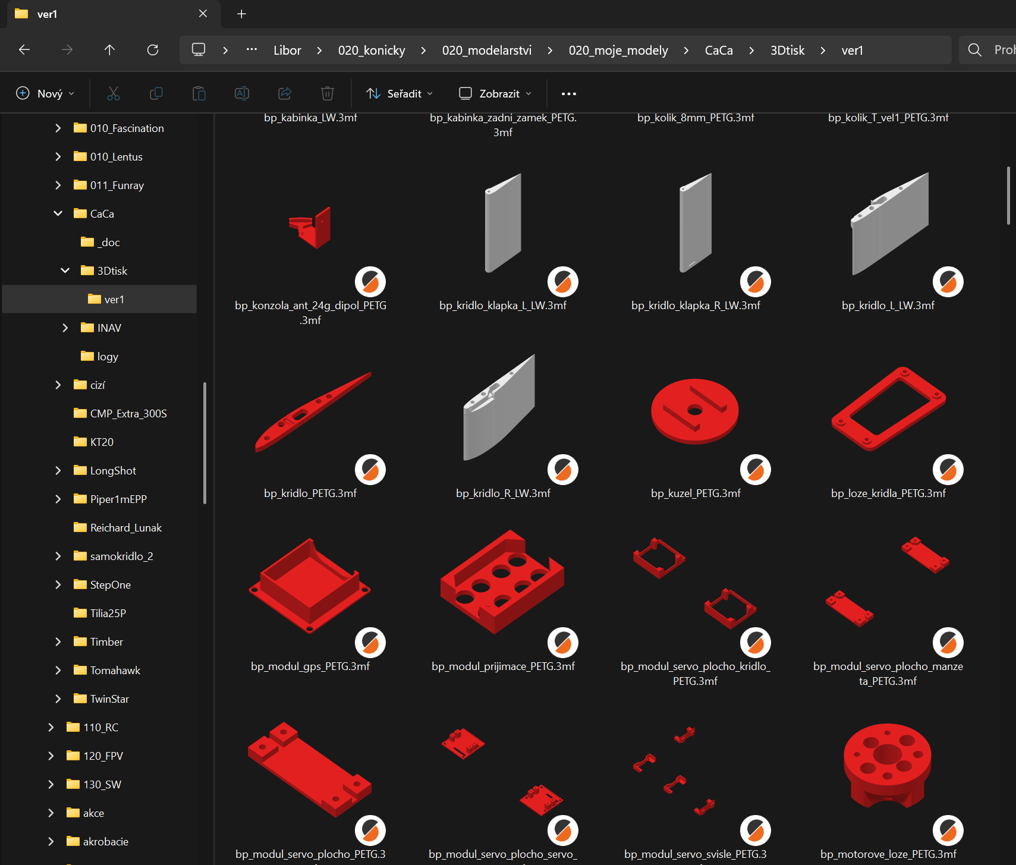Add a new tab with plus button
Screen dimensions: 1016x865
pyautogui.click(x=241, y=14)
